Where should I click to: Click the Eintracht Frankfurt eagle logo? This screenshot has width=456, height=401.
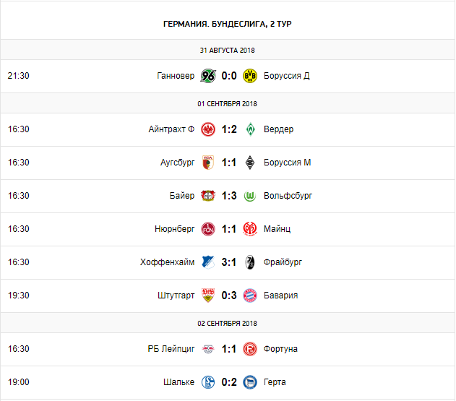[208, 129]
